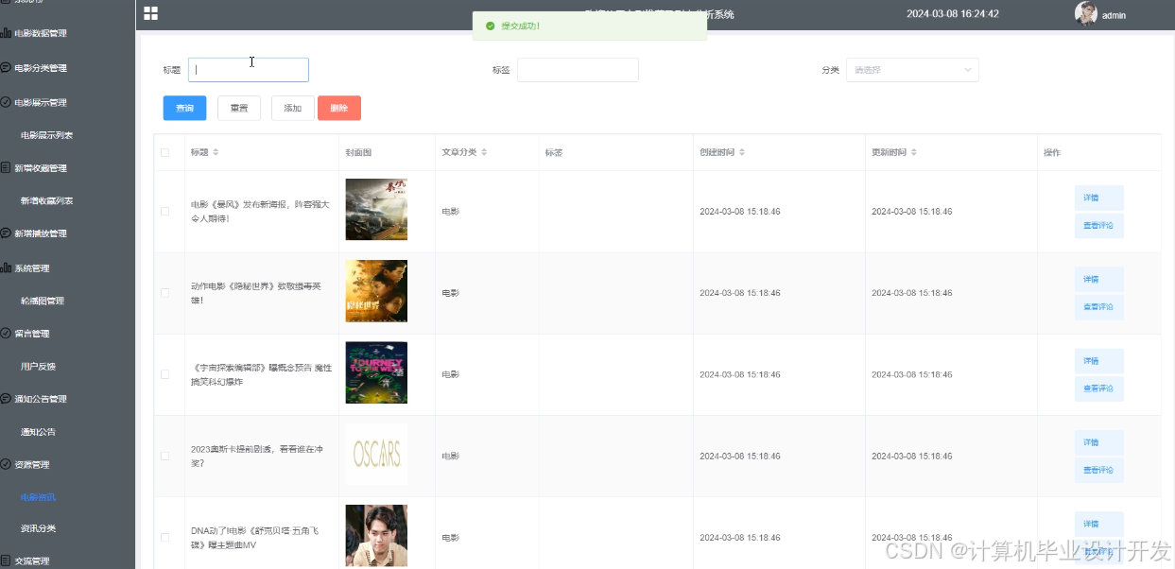Image resolution: width=1175 pixels, height=569 pixels.
Task: Click the document icon beside 交流管理
Action: coord(6,561)
